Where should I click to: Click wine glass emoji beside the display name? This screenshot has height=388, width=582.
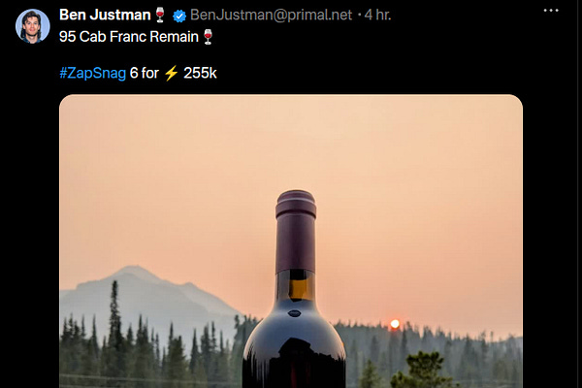click(x=160, y=15)
